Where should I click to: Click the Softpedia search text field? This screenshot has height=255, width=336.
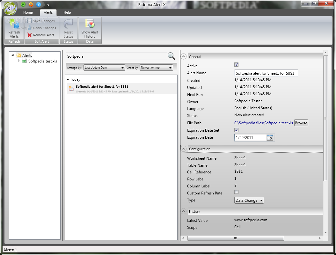tap(116, 56)
